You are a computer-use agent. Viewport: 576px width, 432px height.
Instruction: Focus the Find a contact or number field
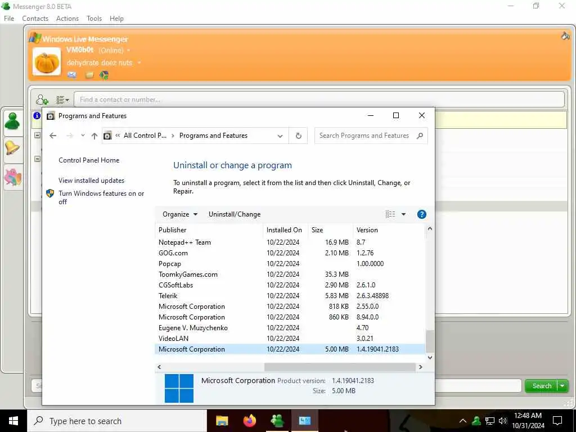[319, 100]
